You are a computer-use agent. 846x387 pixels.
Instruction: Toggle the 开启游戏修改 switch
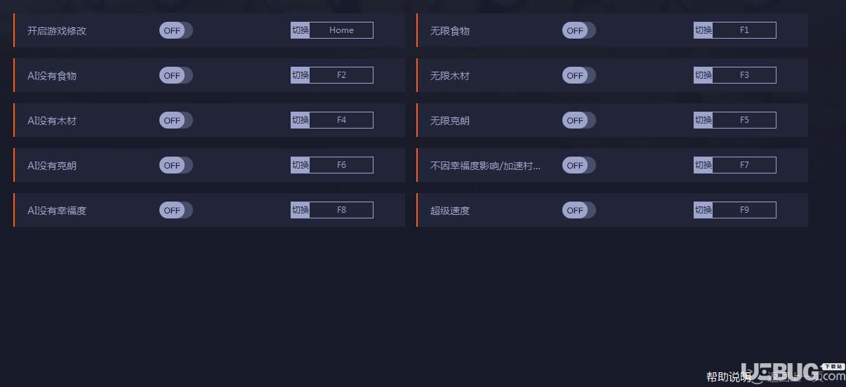tap(176, 30)
